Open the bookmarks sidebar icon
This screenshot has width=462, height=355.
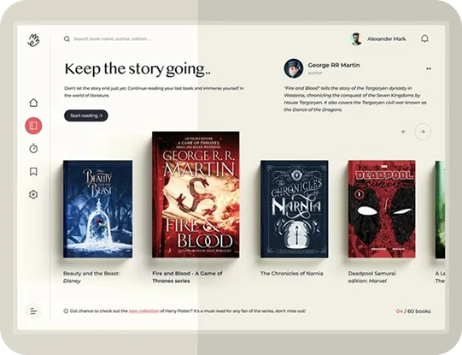coord(33,171)
